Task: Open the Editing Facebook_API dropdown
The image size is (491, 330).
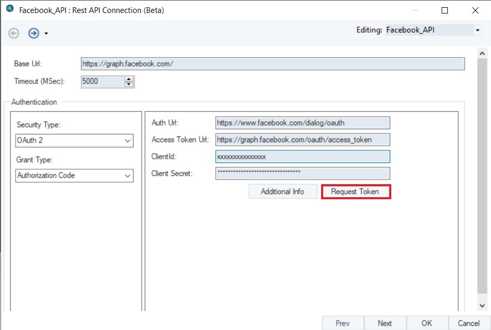Action: coord(477,31)
